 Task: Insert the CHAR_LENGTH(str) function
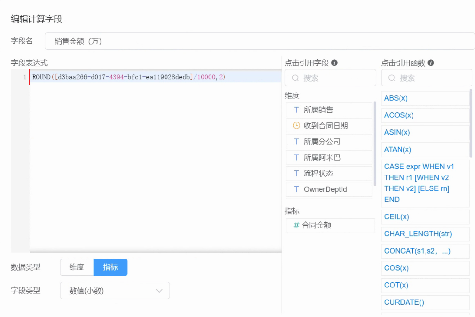pos(425,234)
